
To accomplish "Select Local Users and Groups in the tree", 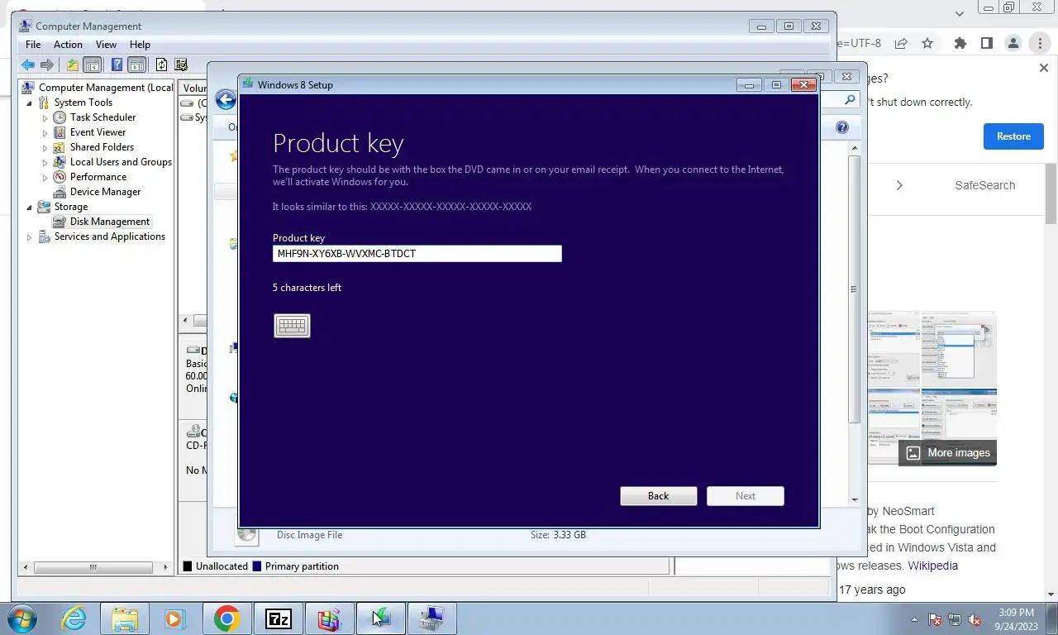I will click(121, 162).
